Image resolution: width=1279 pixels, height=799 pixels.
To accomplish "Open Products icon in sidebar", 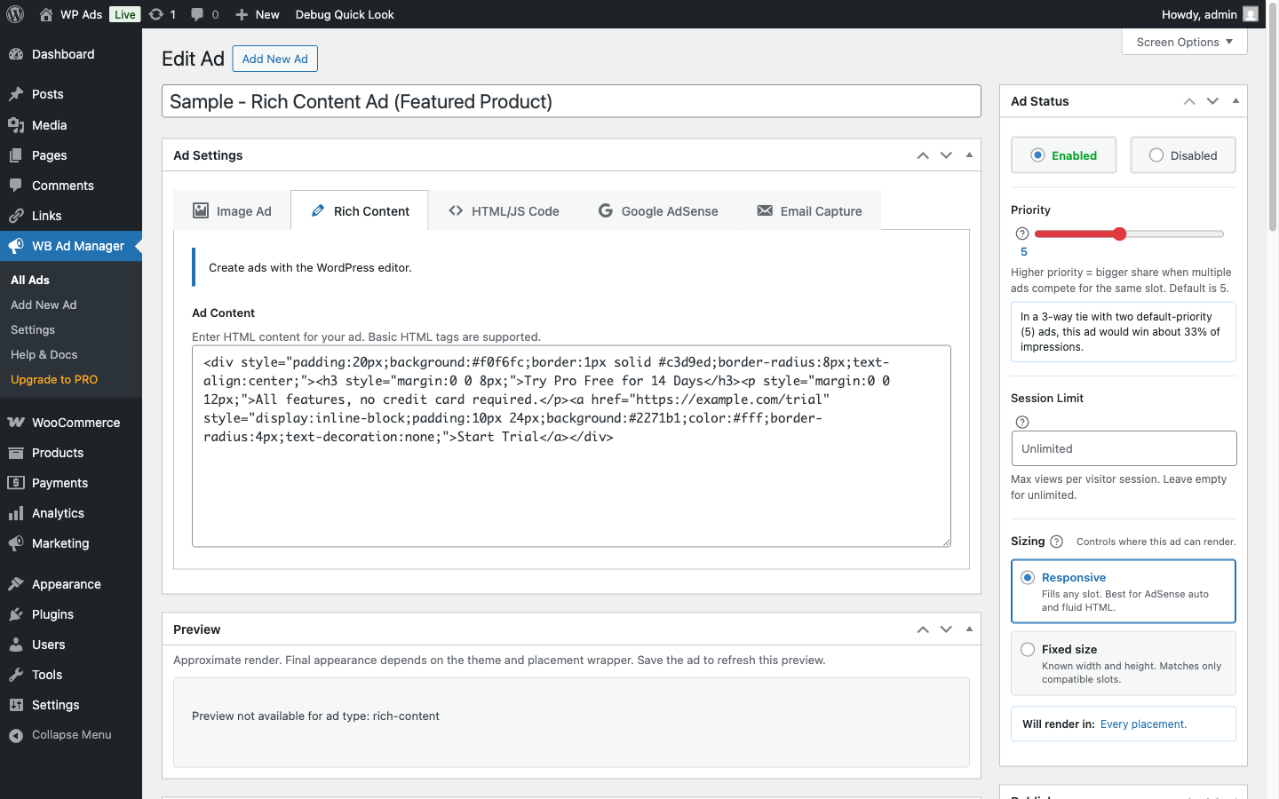I will (x=16, y=453).
